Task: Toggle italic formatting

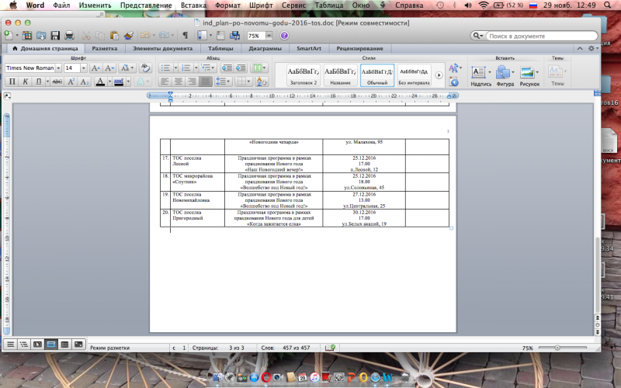Action: pyautogui.click(x=24, y=81)
